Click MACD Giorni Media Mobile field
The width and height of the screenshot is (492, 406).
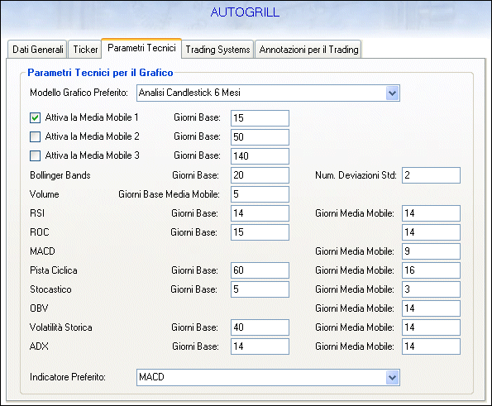click(431, 251)
